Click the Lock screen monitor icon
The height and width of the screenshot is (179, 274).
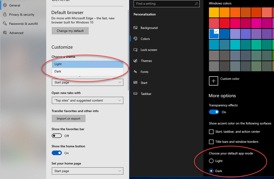point(135,50)
